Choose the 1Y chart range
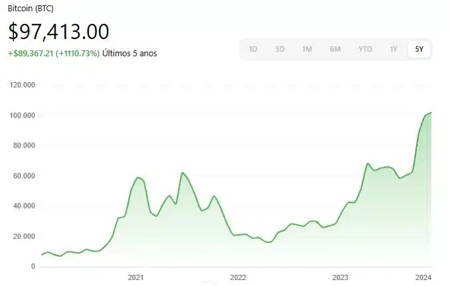Image resolution: width=450 pixels, height=286 pixels. (394, 49)
